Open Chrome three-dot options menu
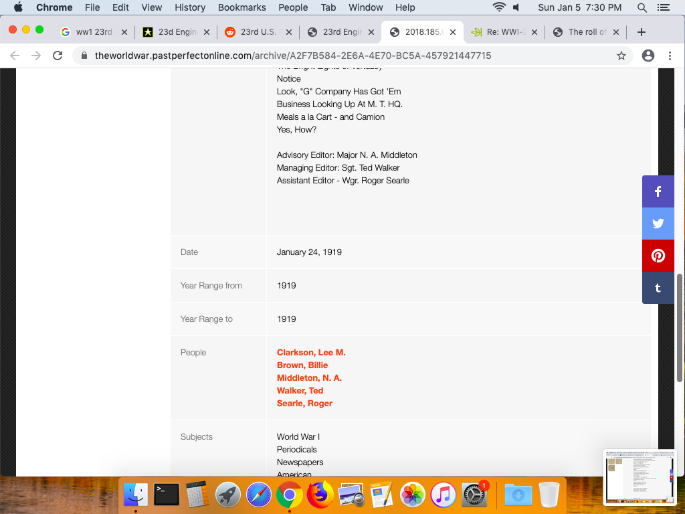This screenshot has height=514, width=685. click(x=670, y=56)
